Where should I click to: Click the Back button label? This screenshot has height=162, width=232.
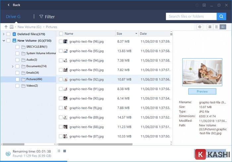click(x=17, y=5)
